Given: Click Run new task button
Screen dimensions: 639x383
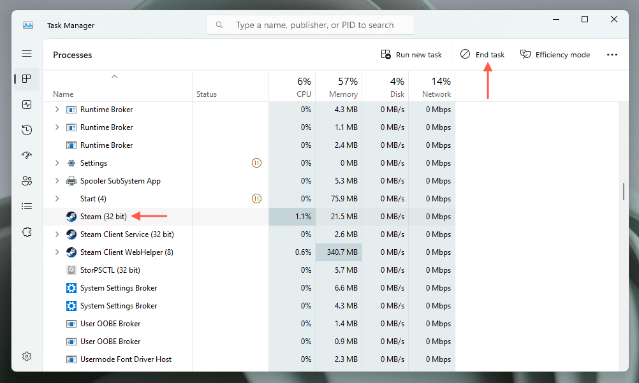Looking at the screenshot, I should coord(411,55).
